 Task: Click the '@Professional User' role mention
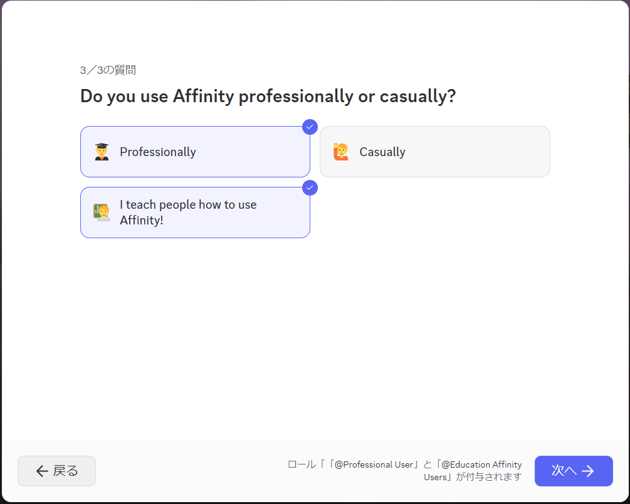373,465
